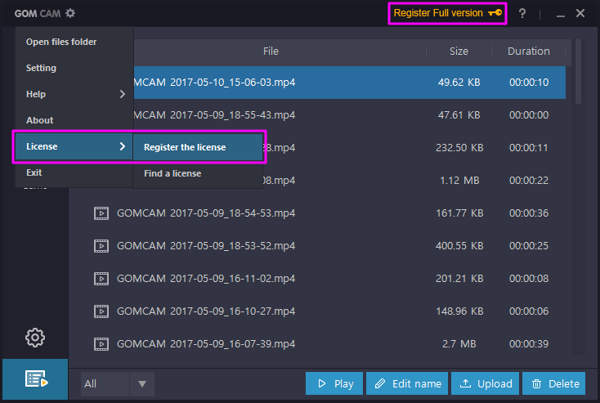Click the 2.7 MB size cell
Screen dimensions: 600x403
[459, 344]
